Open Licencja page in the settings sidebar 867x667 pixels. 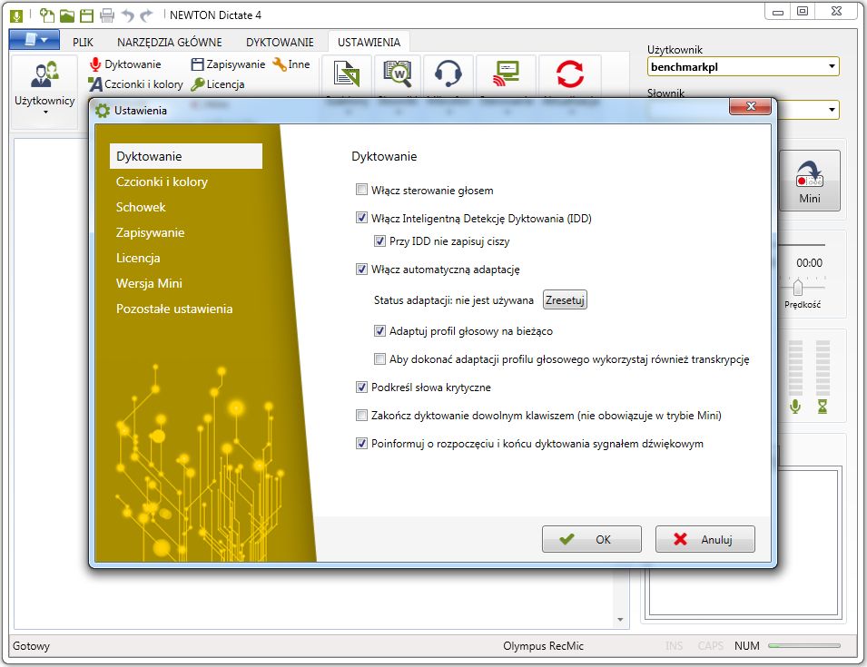tap(138, 258)
